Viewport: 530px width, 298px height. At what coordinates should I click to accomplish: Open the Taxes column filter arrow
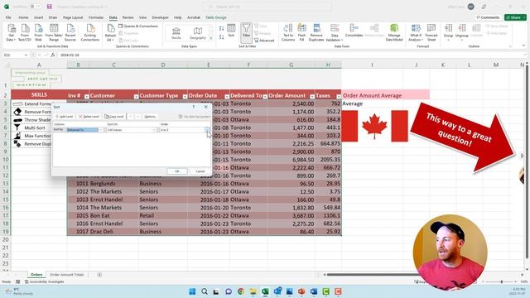tap(339, 97)
